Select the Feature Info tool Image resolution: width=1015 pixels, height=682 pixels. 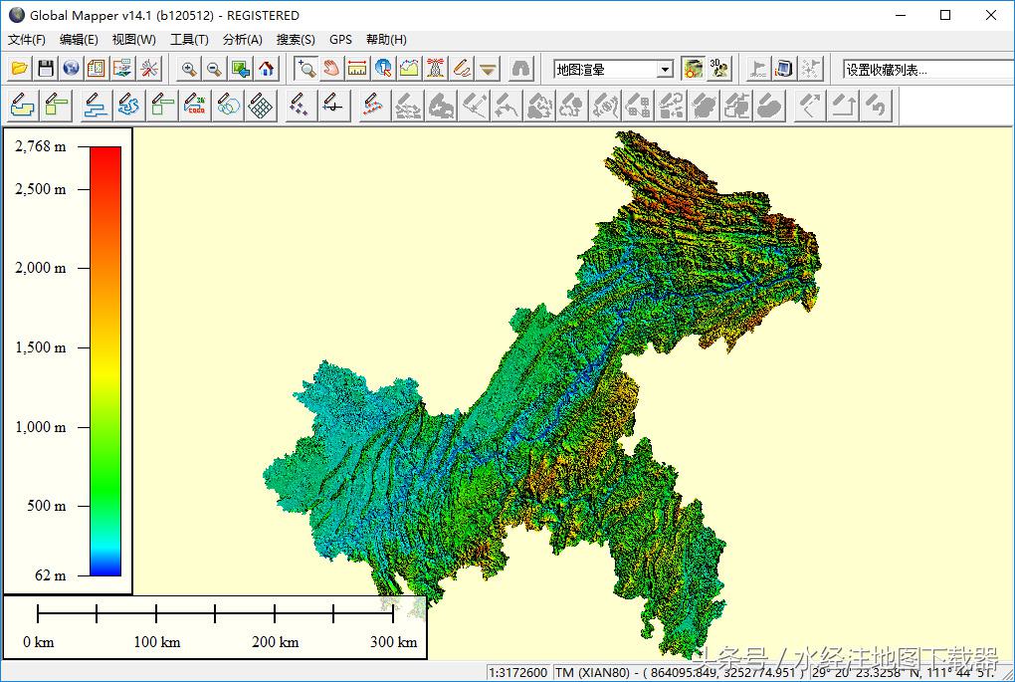[383, 69]
